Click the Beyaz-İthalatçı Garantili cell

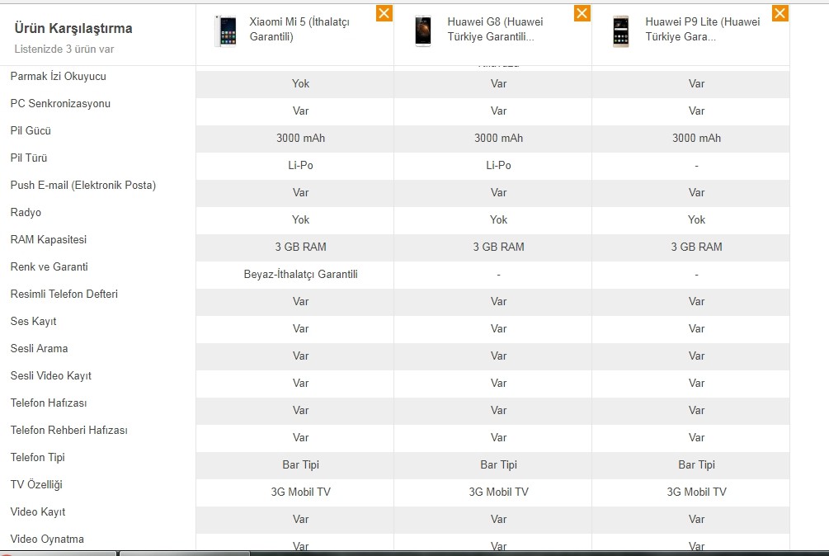(300, 275)
